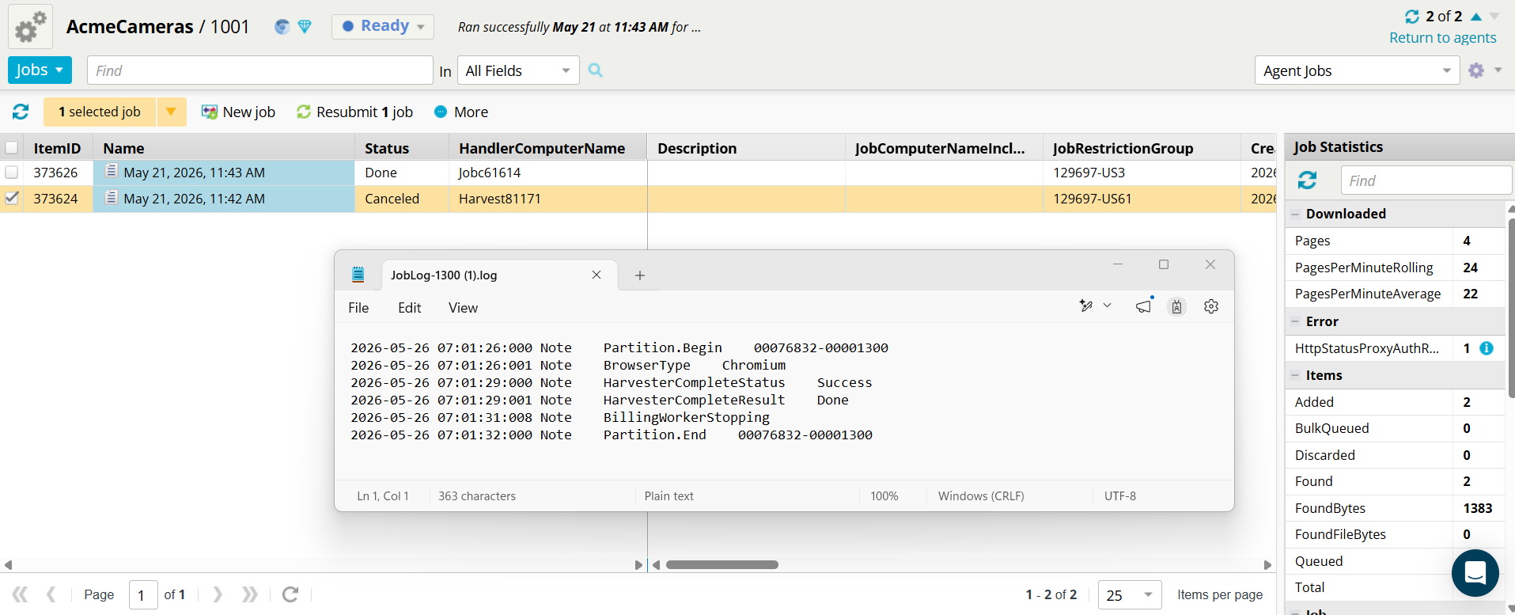Add a new Notepad tab
The height and width of the screenshot is (615, 1515).
coord(640,275)
